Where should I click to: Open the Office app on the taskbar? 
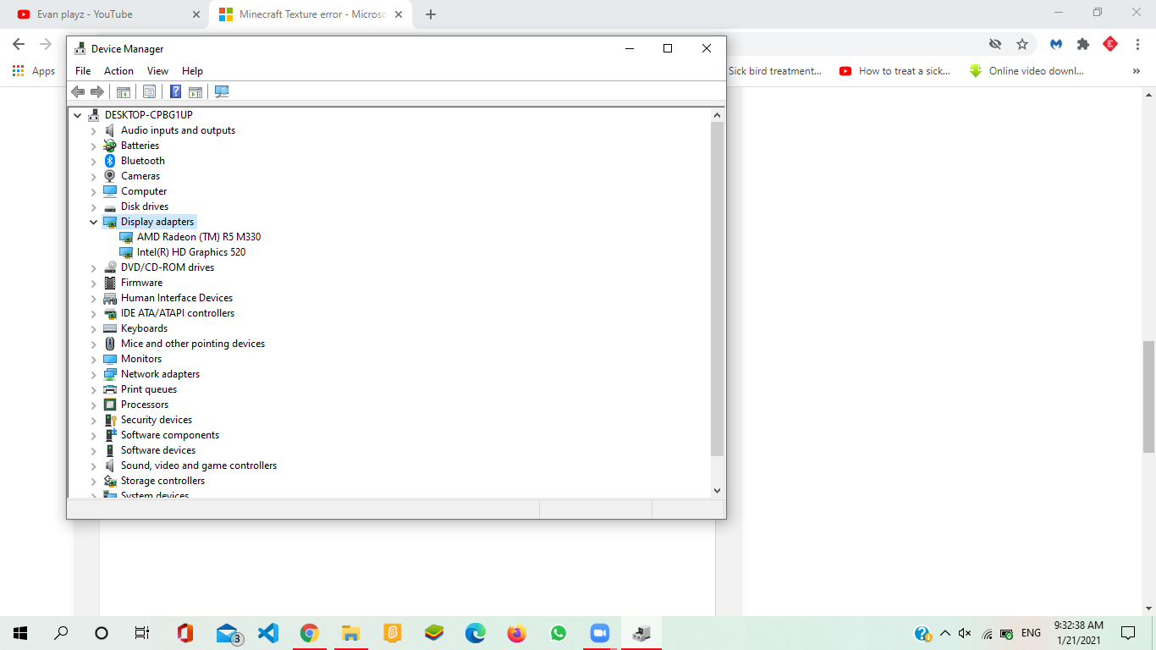[x=185, y=633]
